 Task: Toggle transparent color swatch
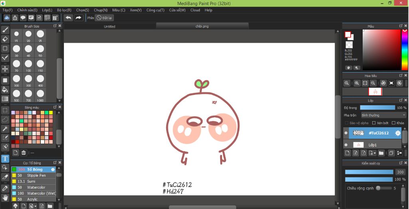[349, 45]
